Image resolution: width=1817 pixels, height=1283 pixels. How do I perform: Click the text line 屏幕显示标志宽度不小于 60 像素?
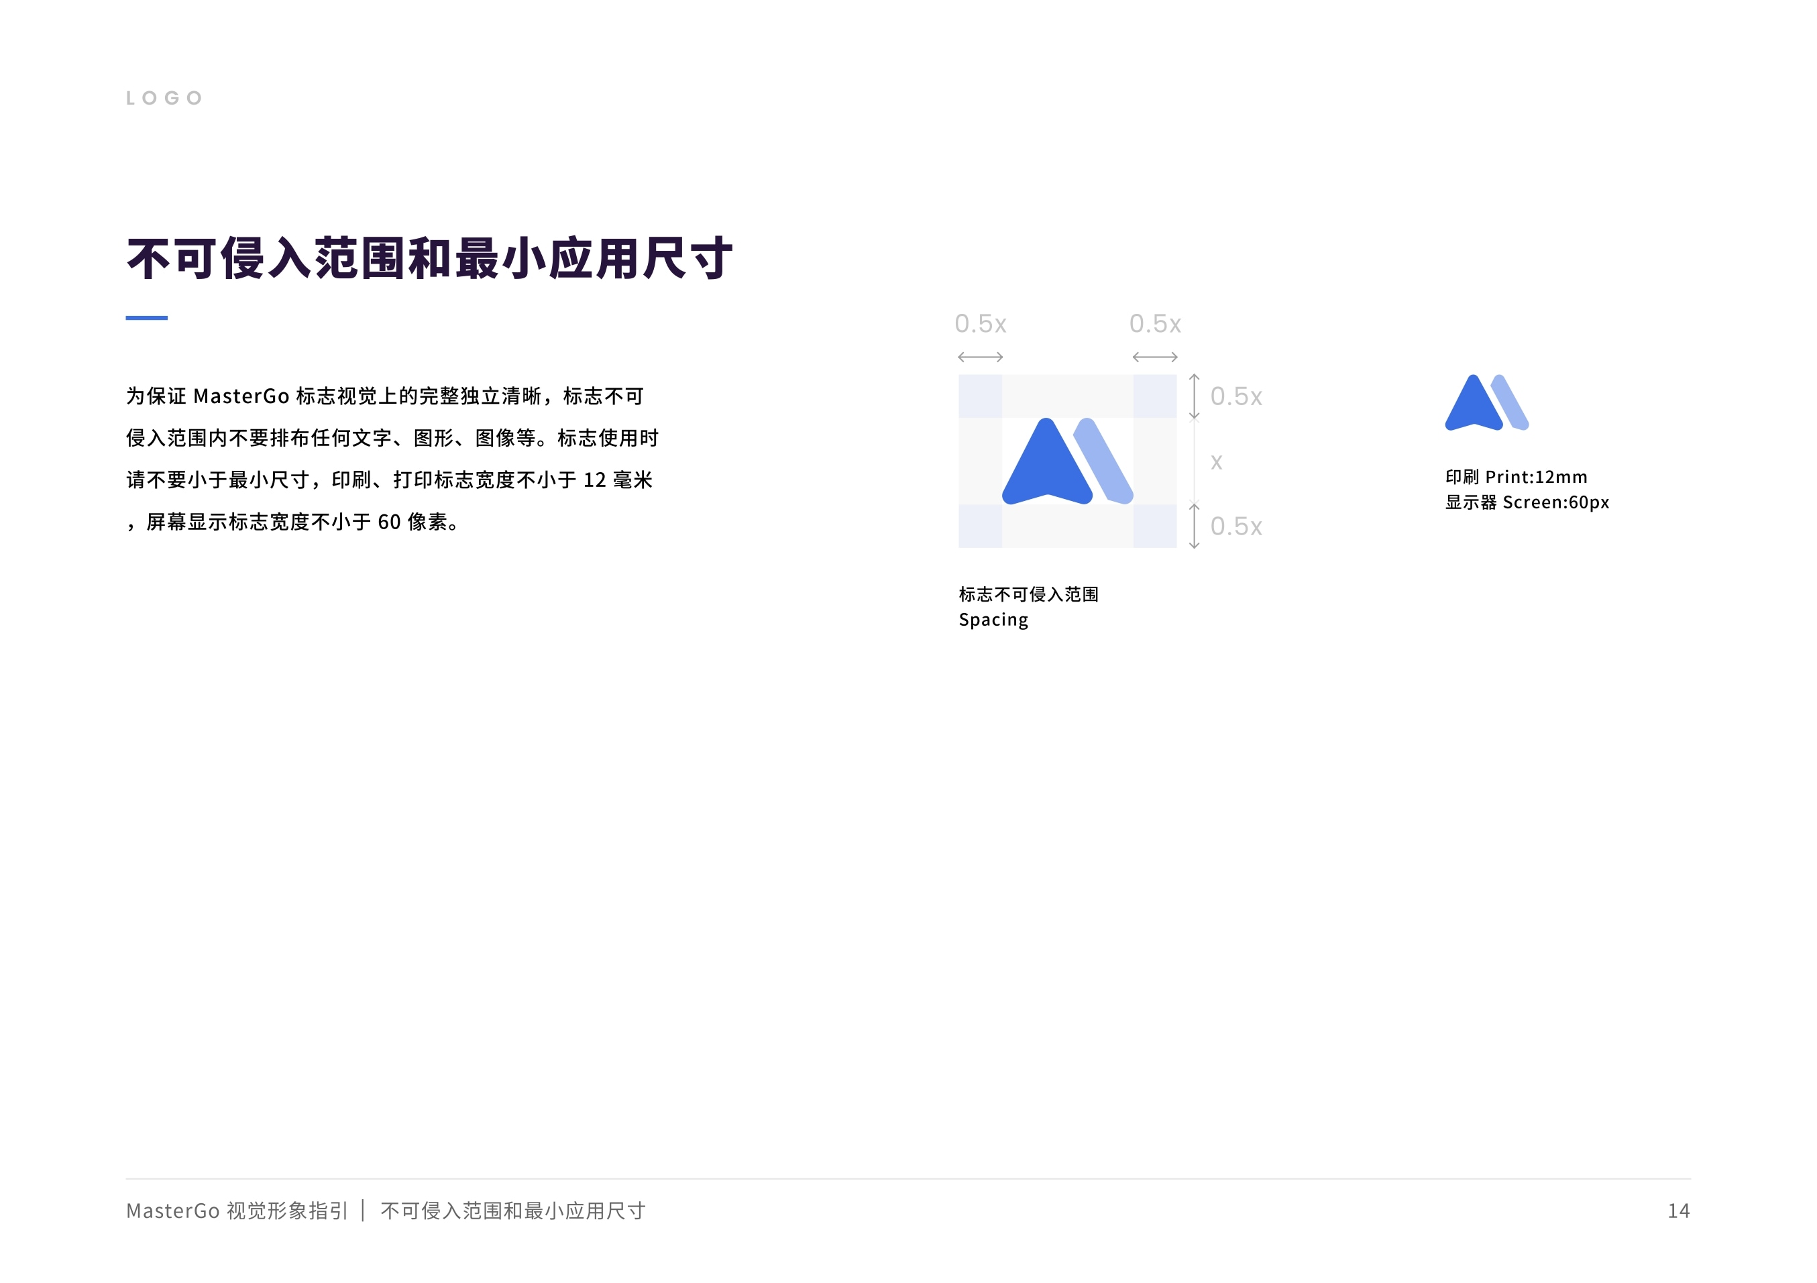[x=294, y=522]
